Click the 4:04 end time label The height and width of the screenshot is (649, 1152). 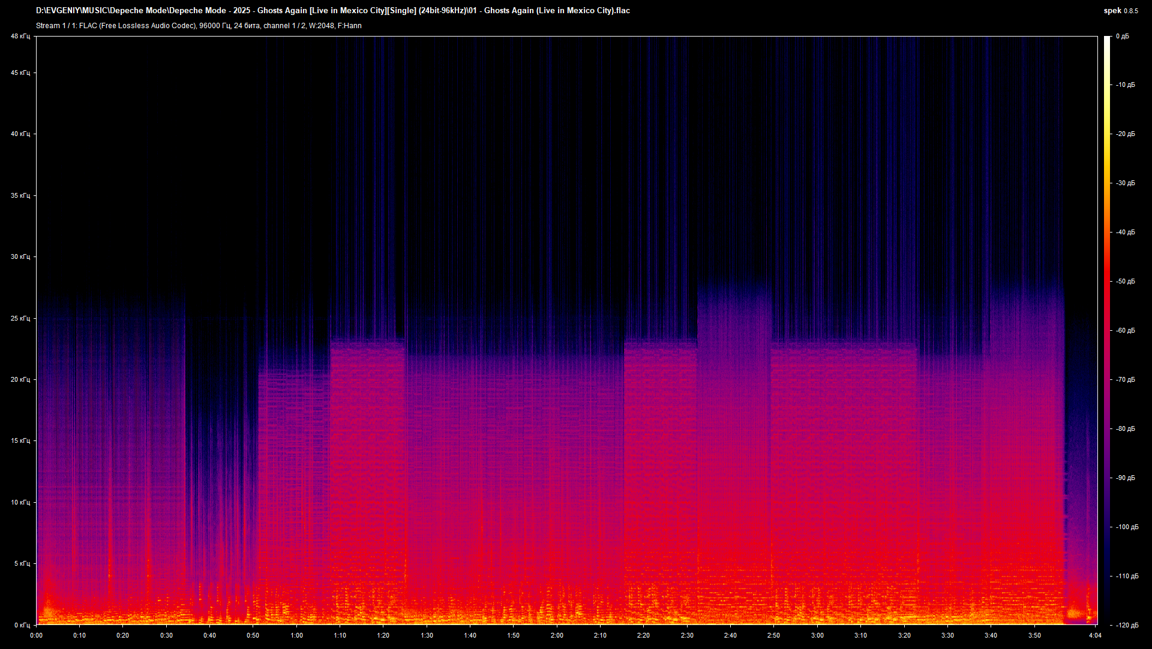tap(1095, 635)
